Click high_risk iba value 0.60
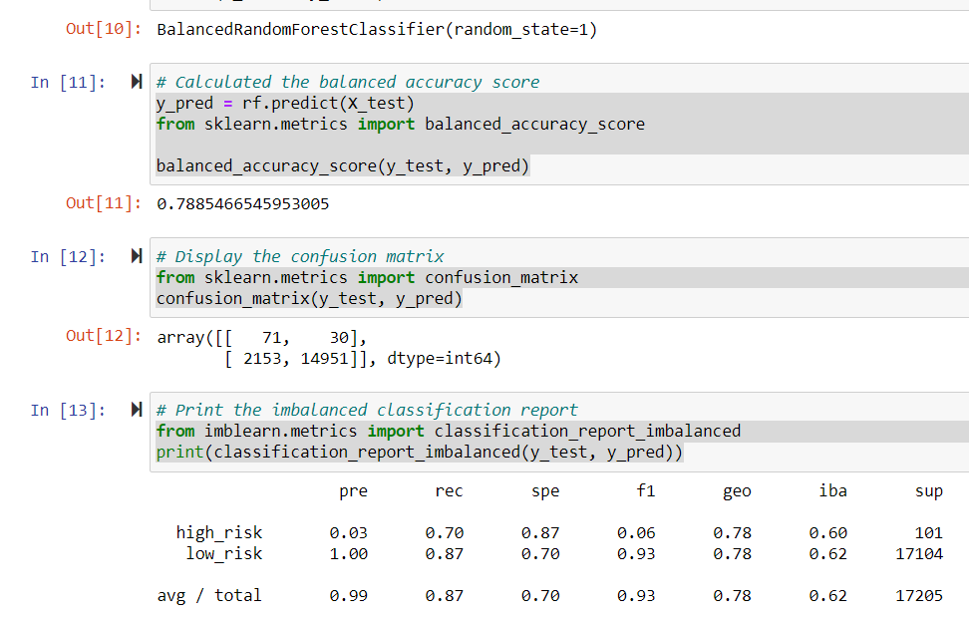Screen dimensions: 969x619 (x=828, y=532)
